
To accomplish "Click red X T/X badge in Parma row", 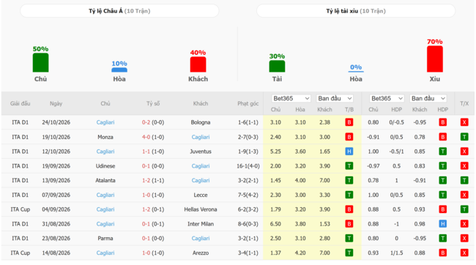I will tap(464, 239).
